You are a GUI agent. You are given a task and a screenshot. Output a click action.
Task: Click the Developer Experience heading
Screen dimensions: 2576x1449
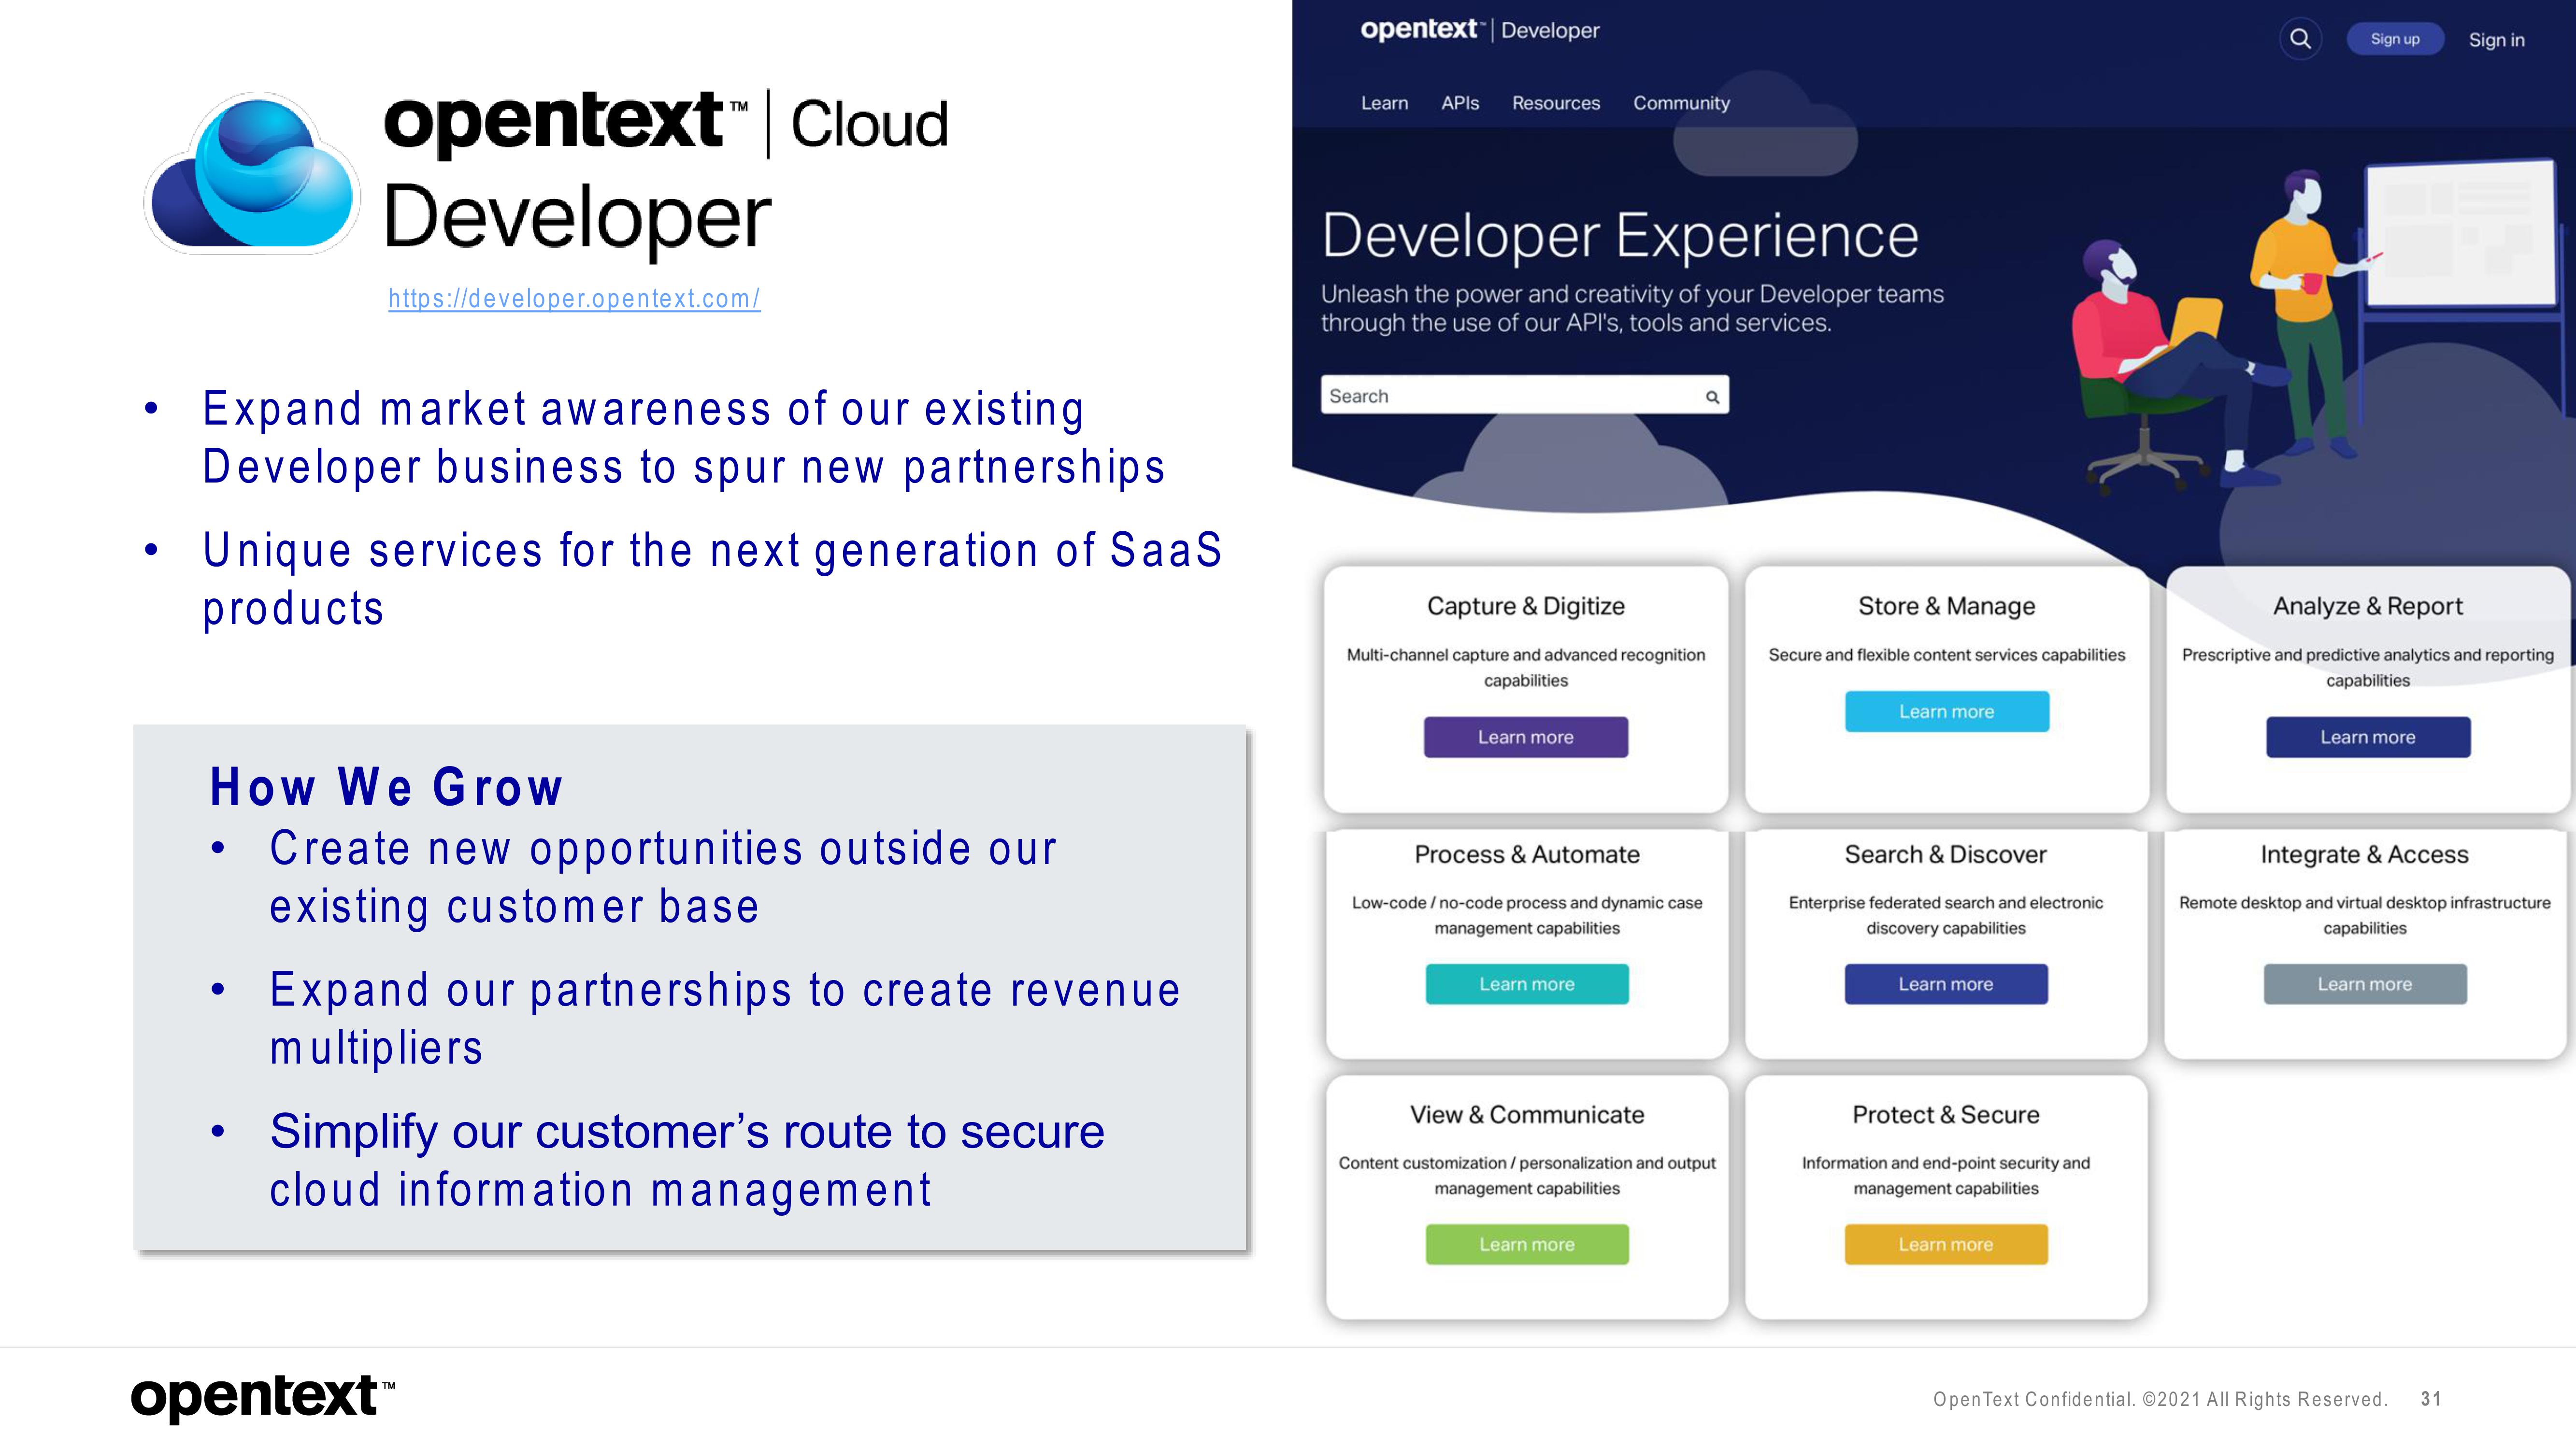[x=1620, y=236]
